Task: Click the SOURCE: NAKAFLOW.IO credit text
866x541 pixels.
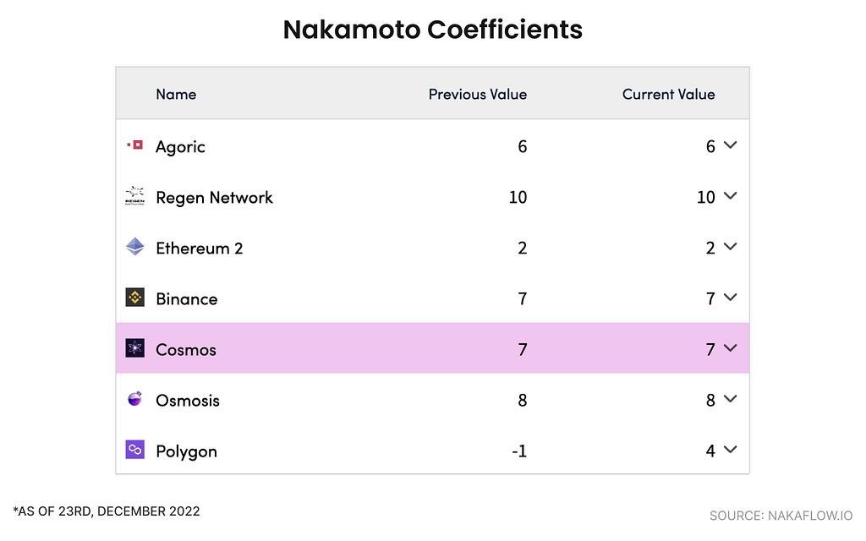Action: pos(781,516)
